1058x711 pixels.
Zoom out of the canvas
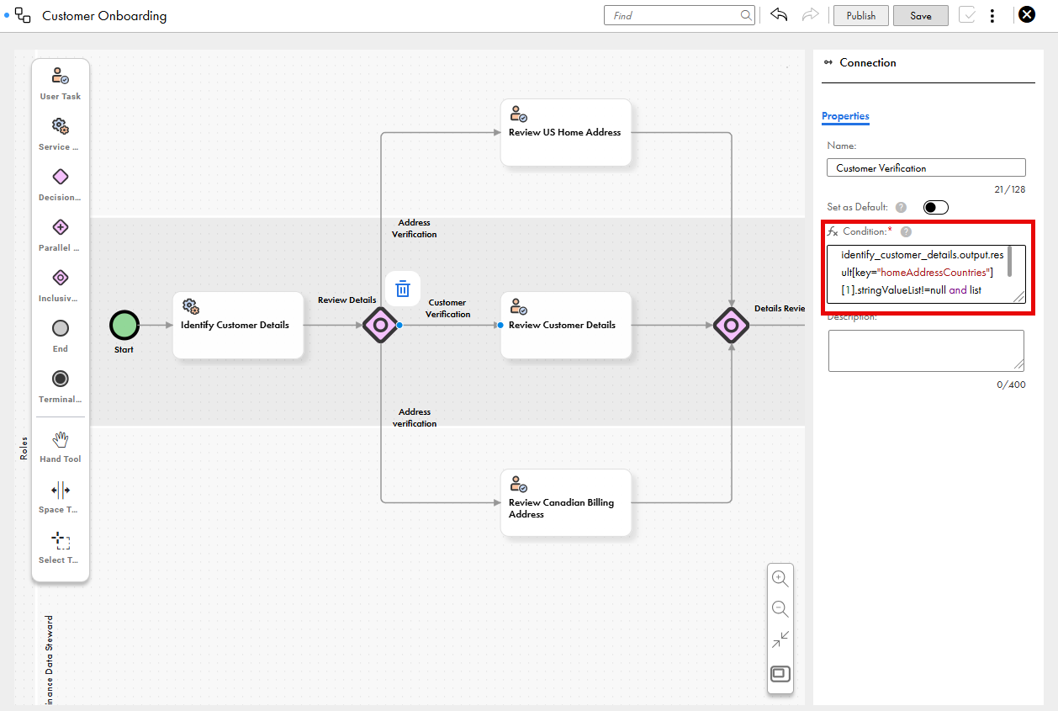780,609
